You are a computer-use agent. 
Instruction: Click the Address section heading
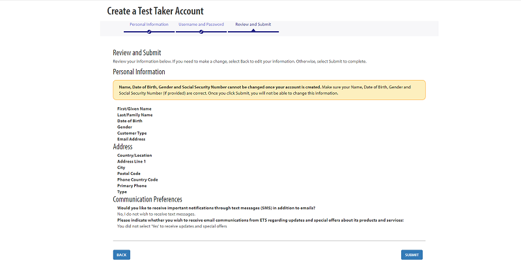coord(123,147)
